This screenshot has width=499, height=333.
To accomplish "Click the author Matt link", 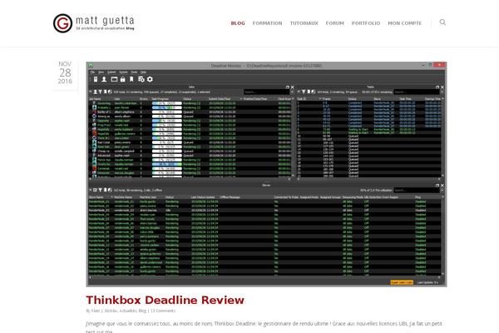I will point(96,311).
